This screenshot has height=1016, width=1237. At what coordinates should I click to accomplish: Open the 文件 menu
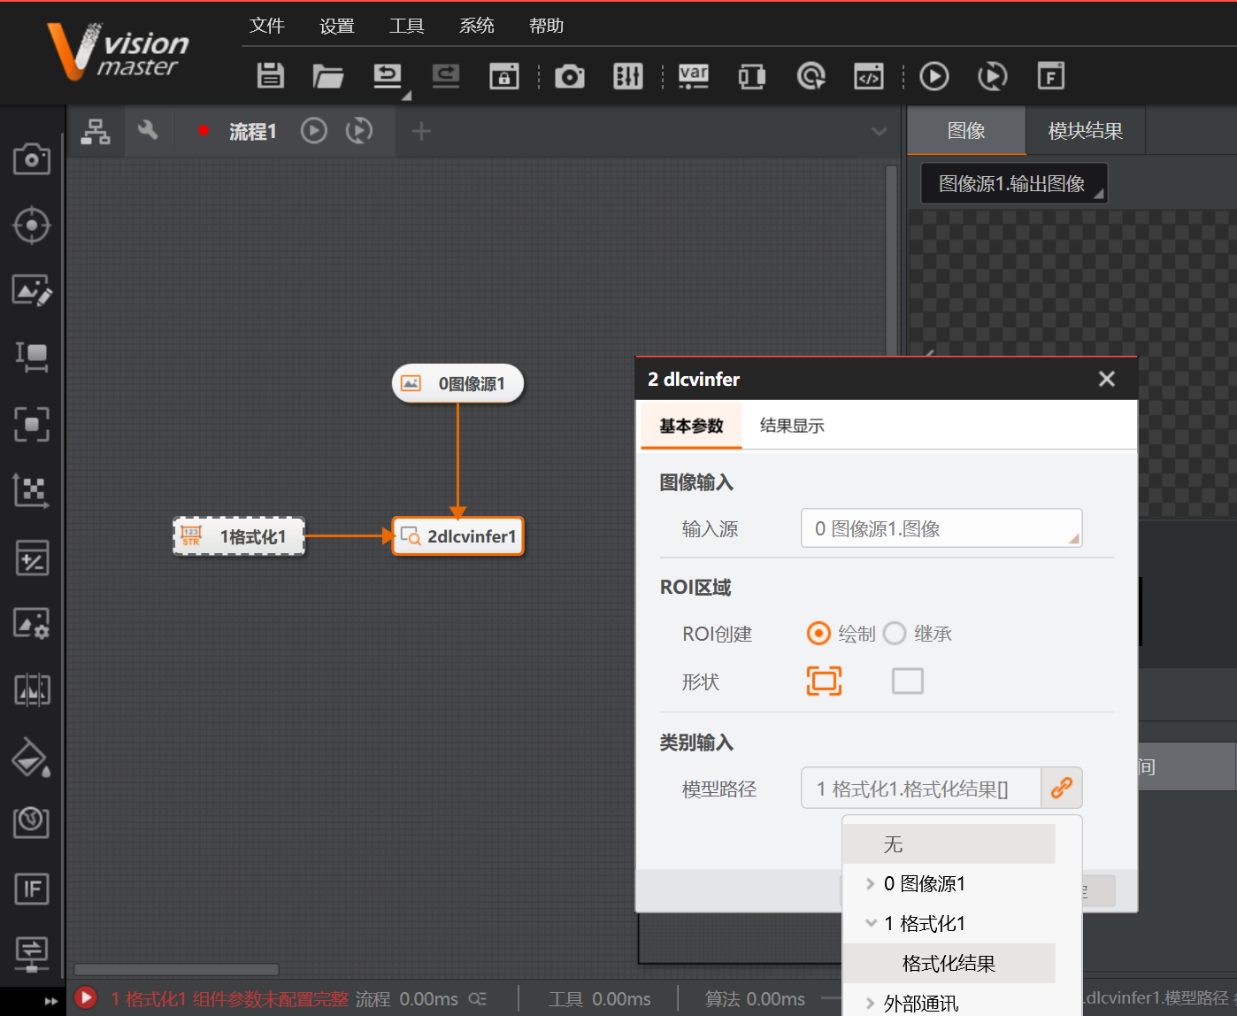tap(266, 26)
